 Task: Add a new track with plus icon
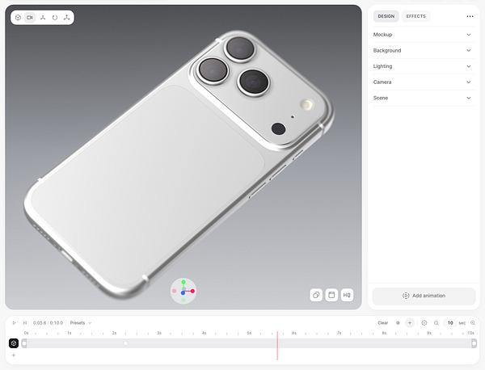coord(14,355)
